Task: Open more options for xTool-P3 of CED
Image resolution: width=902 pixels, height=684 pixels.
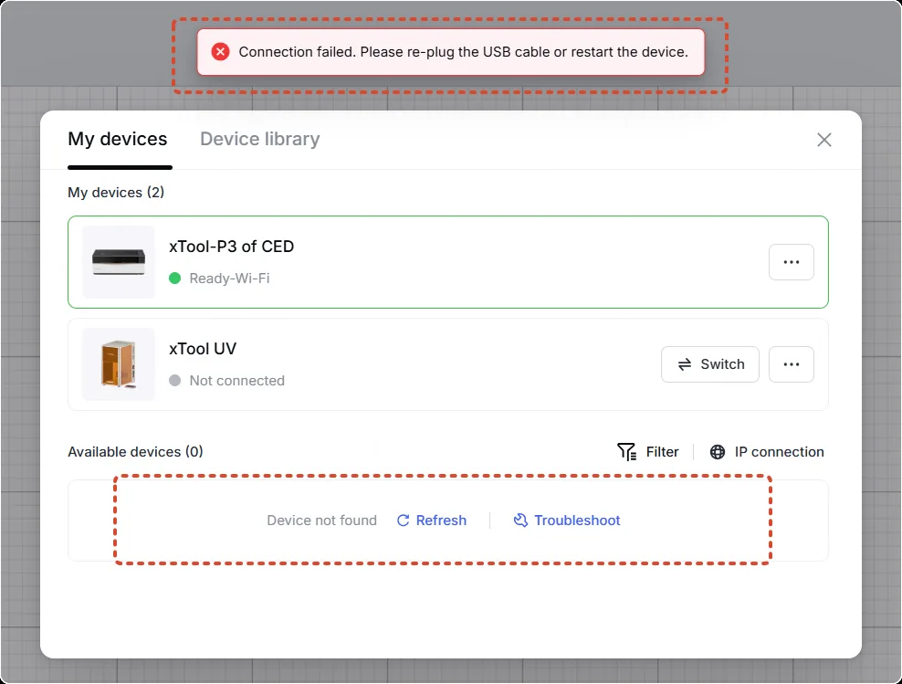Action: [791, 262]
